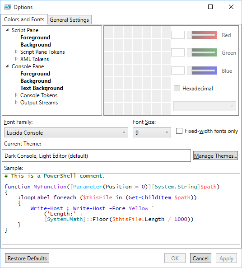Viewport: 242px width, 268px height.
Task: Close the Options window
Action: point(231,7)
